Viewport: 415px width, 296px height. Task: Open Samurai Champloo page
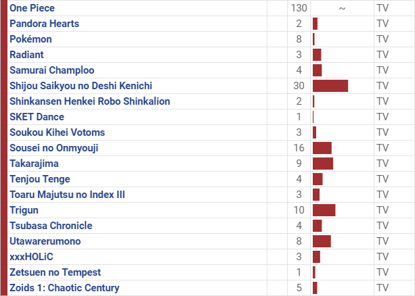pos(52,70)
